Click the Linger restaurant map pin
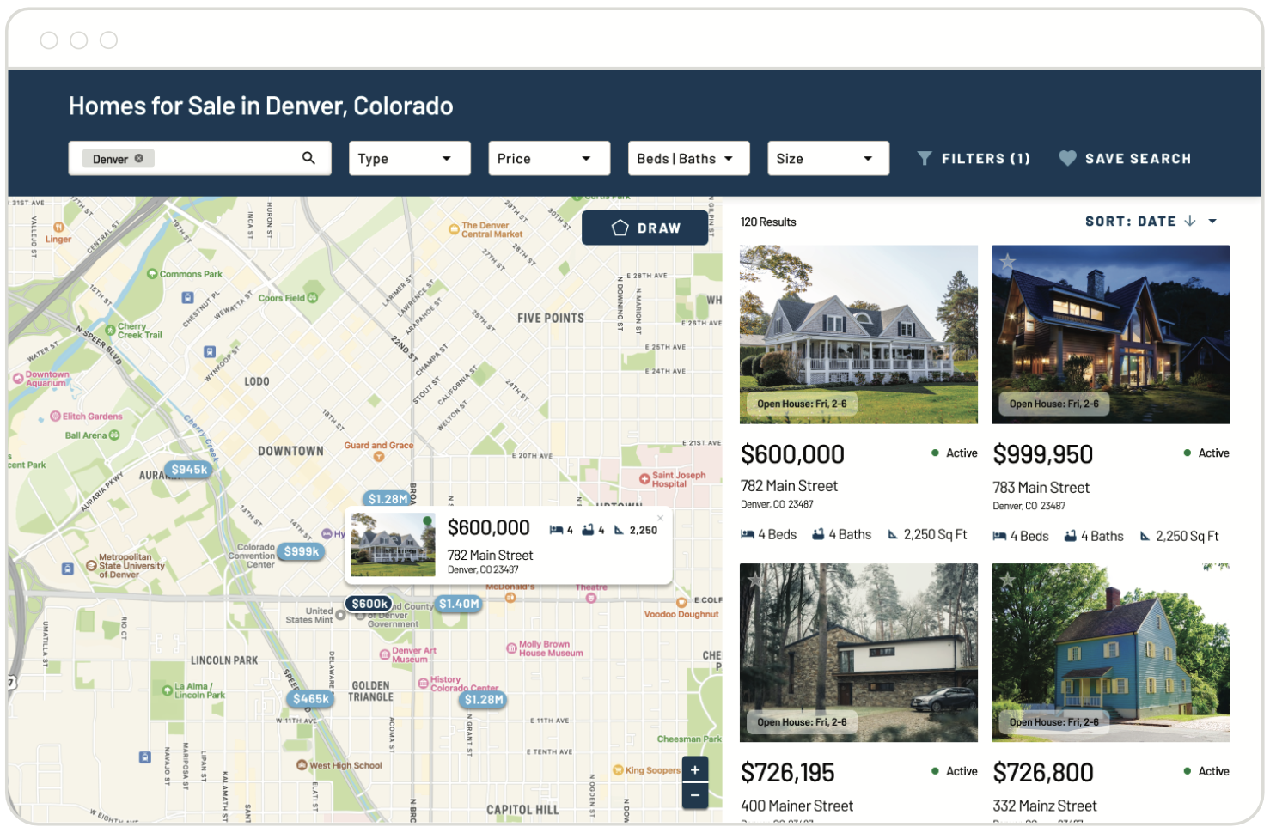The image size is (1270, 833). point(58,227)
